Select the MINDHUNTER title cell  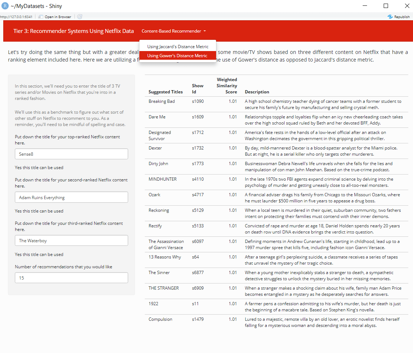tap(163, 179)
